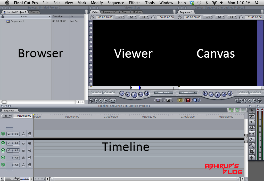The image size is (264, 181).
Task: Select the Zoom tool
Action: (x=252, y=145)
